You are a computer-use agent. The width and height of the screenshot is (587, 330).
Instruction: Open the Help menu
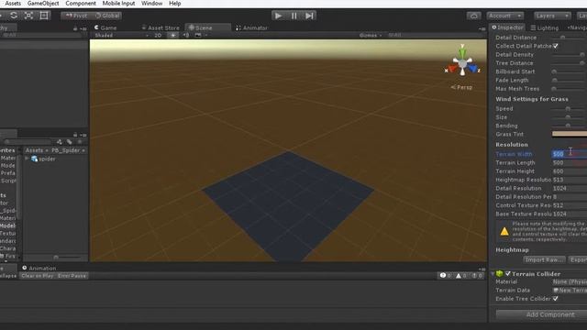175,4
